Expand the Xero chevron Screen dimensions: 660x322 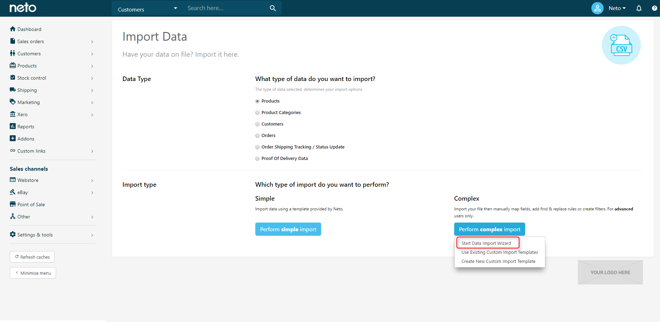(x=92, y=115)
